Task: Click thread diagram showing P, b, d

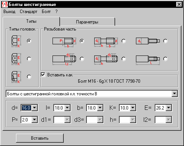Action: click(x=64, y=42)
